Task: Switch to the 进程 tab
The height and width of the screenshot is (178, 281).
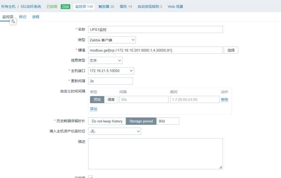Action: (36, 16)
